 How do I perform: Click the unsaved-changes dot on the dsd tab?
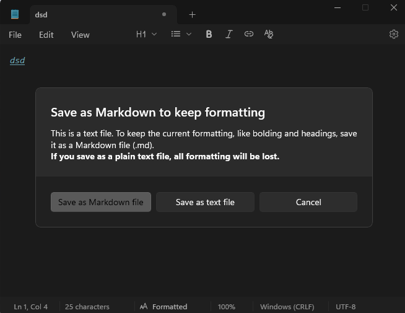(164, 14)
